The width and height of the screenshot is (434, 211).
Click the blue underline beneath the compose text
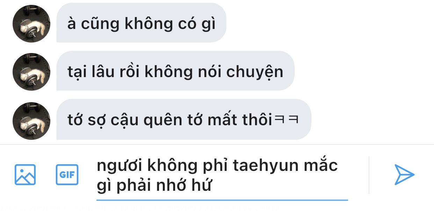click(222, 200)
